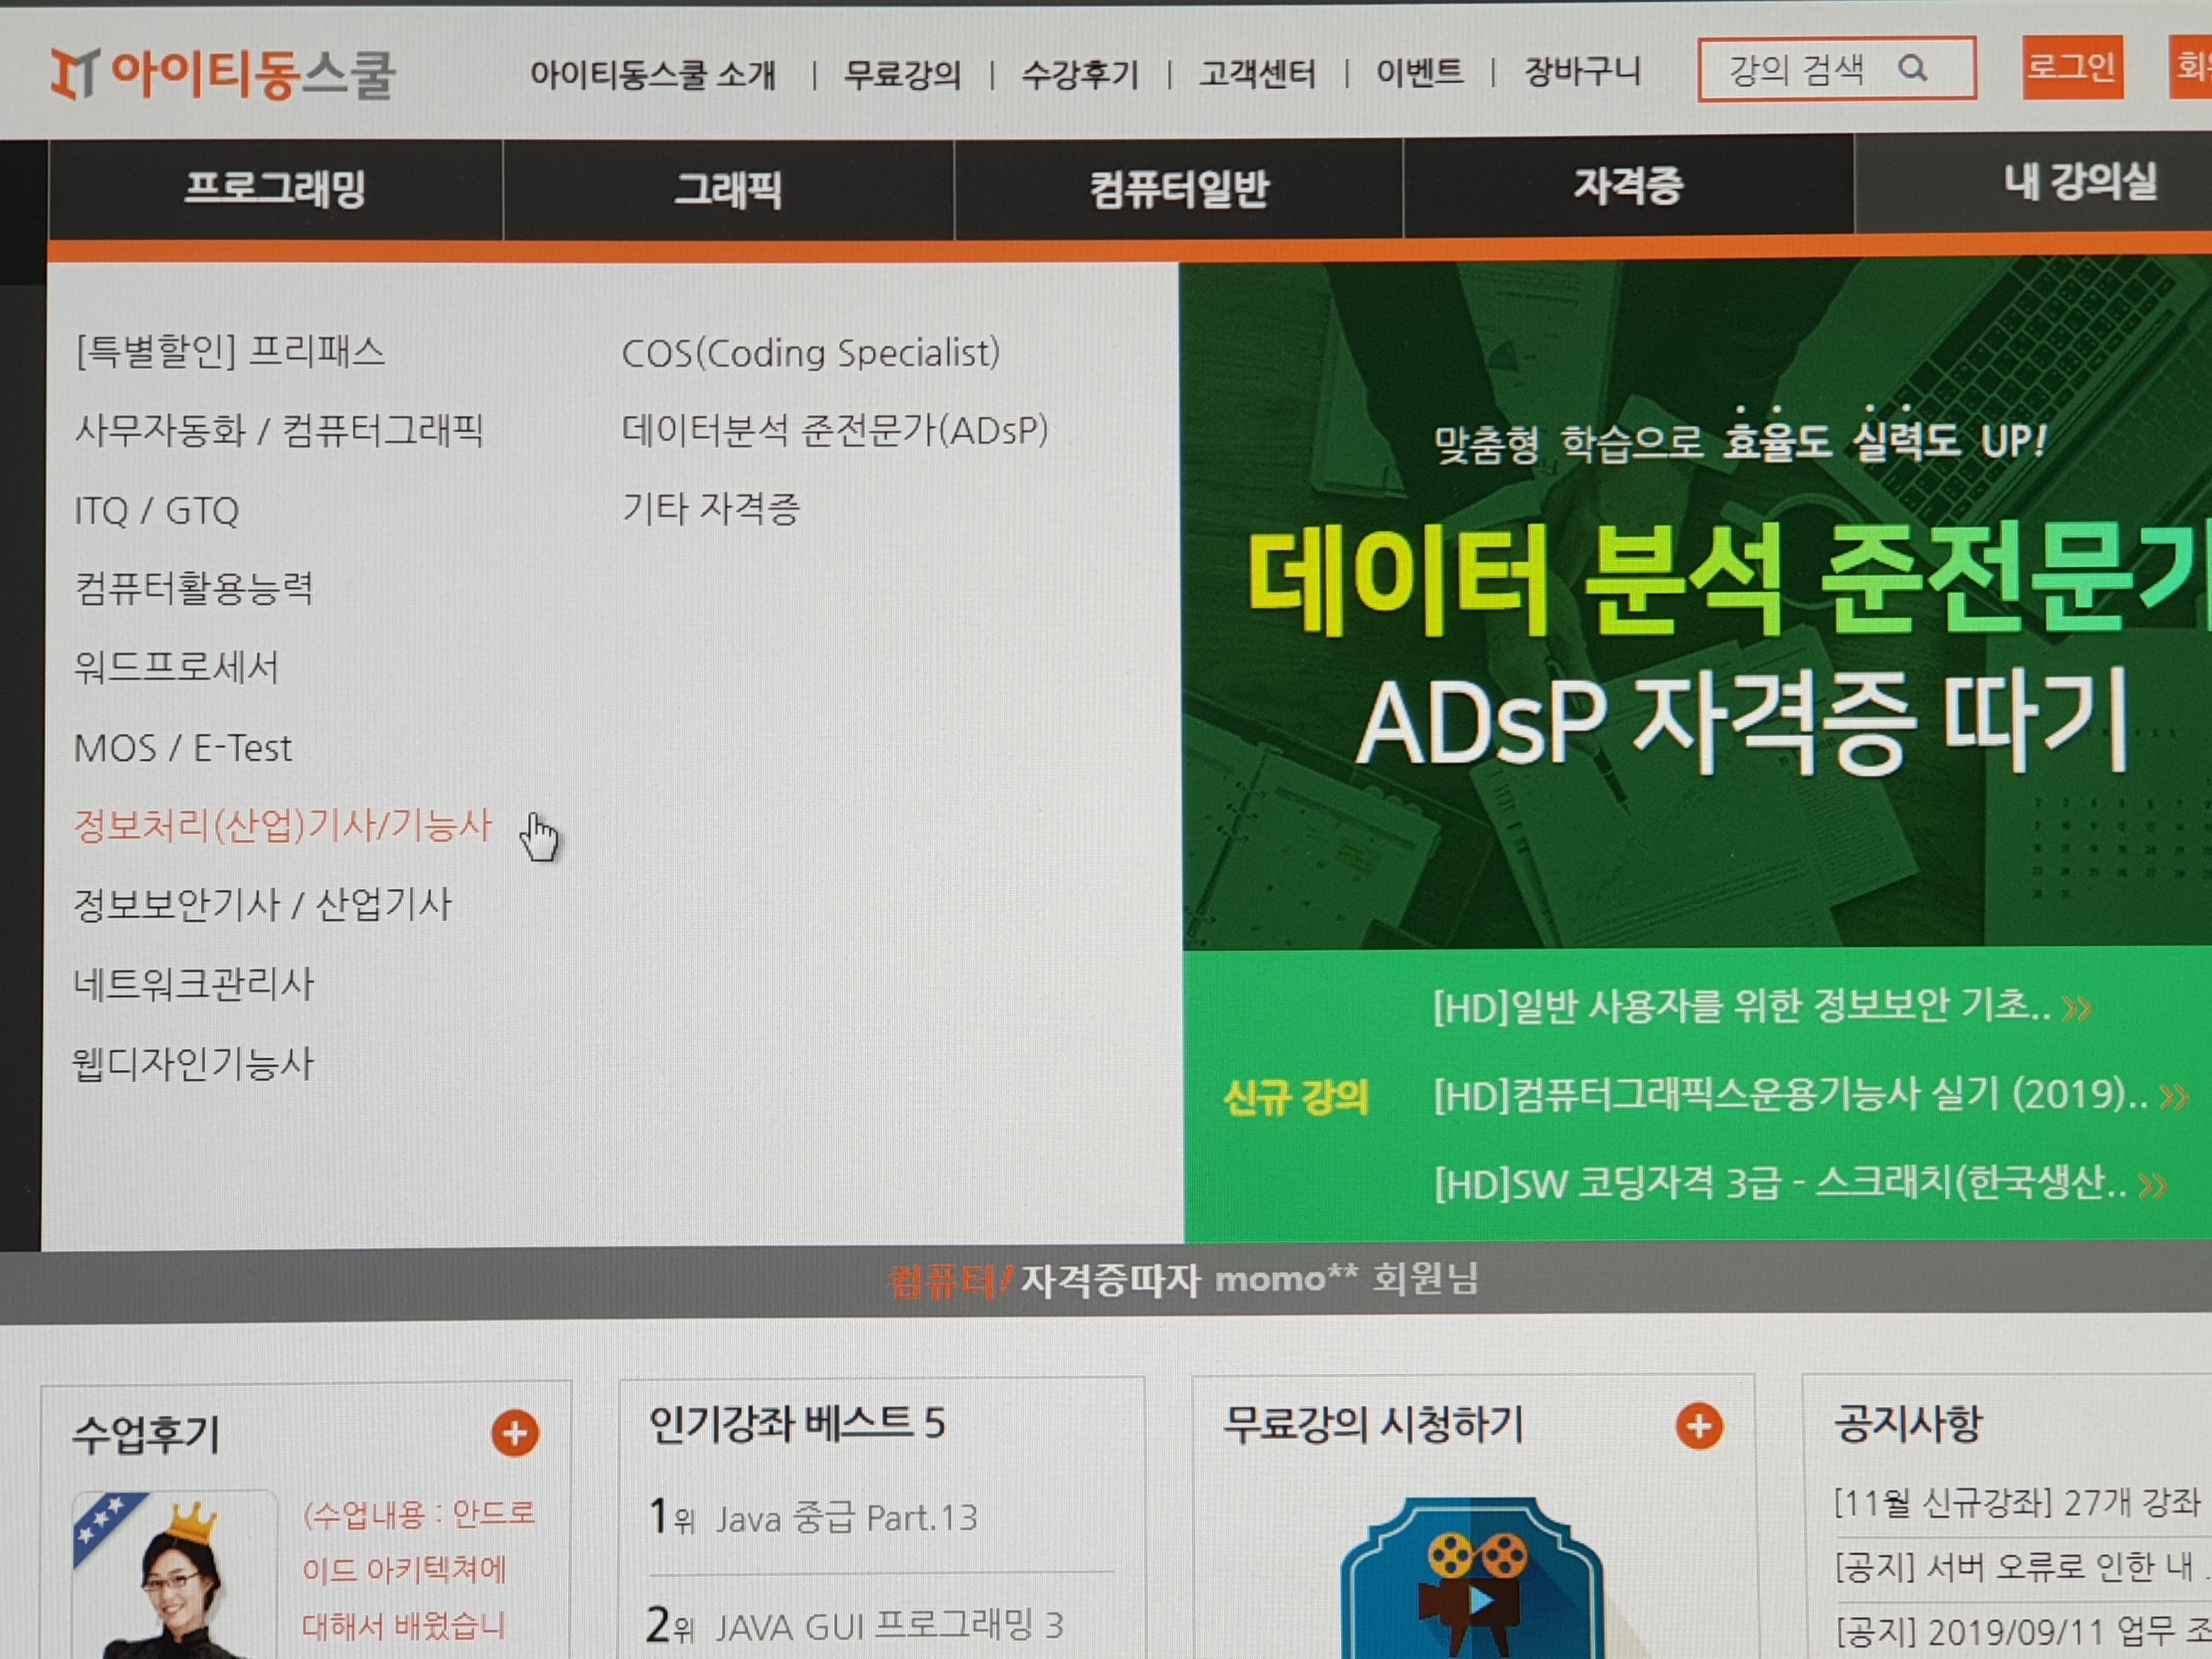Focus the 강의 검색 input field
2212x1659 pixels.
(x=1836, y=69)
